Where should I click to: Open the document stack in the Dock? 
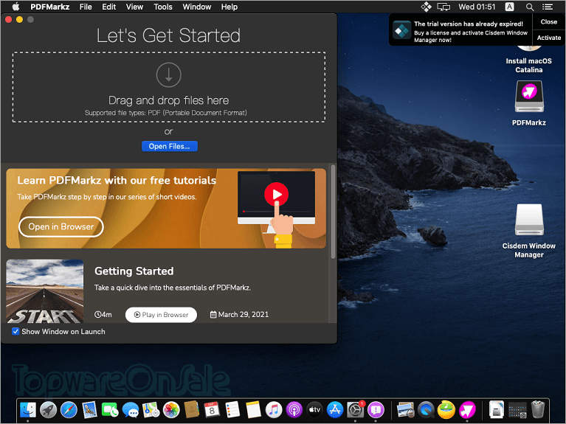coord(497,410)
